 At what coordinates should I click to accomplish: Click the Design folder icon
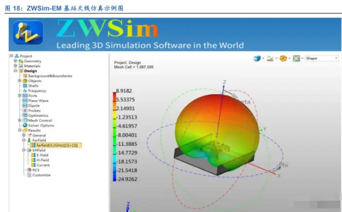click(x=21, y=71)
